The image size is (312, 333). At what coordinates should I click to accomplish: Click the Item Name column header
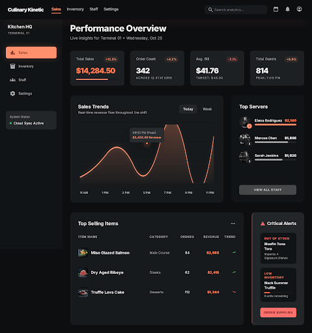pos(87,237)
